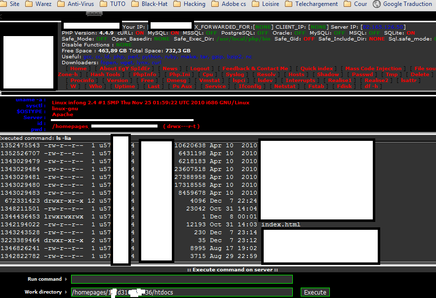436x298 pixels.
Task: Click the Ifconfig link
Action: click(x=250, y=86)
